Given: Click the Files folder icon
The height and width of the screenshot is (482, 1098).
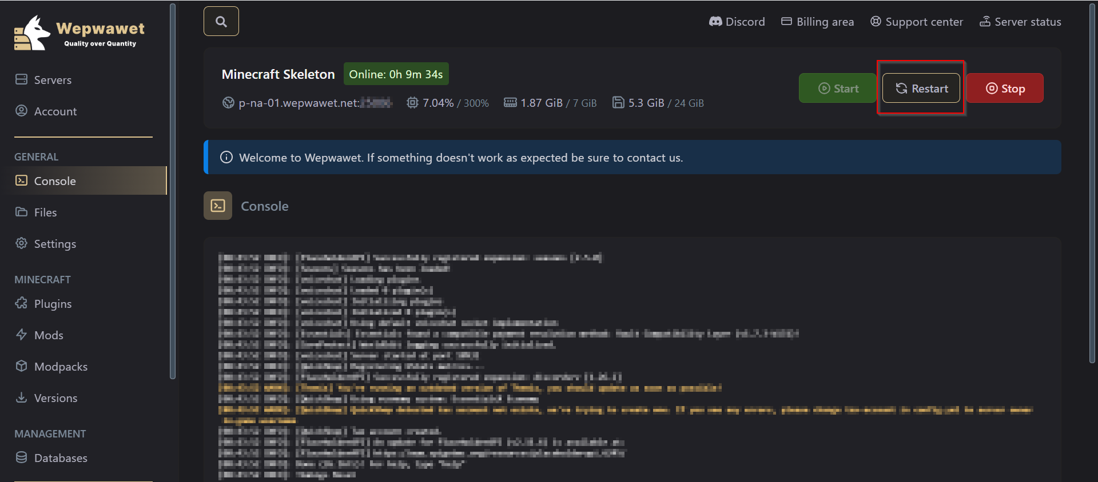Looking at the screenshot, I should click(x=21, y=212).
